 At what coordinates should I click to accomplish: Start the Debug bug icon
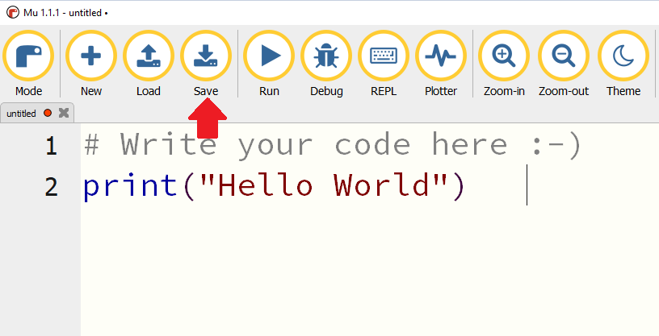tap(326, 56)
